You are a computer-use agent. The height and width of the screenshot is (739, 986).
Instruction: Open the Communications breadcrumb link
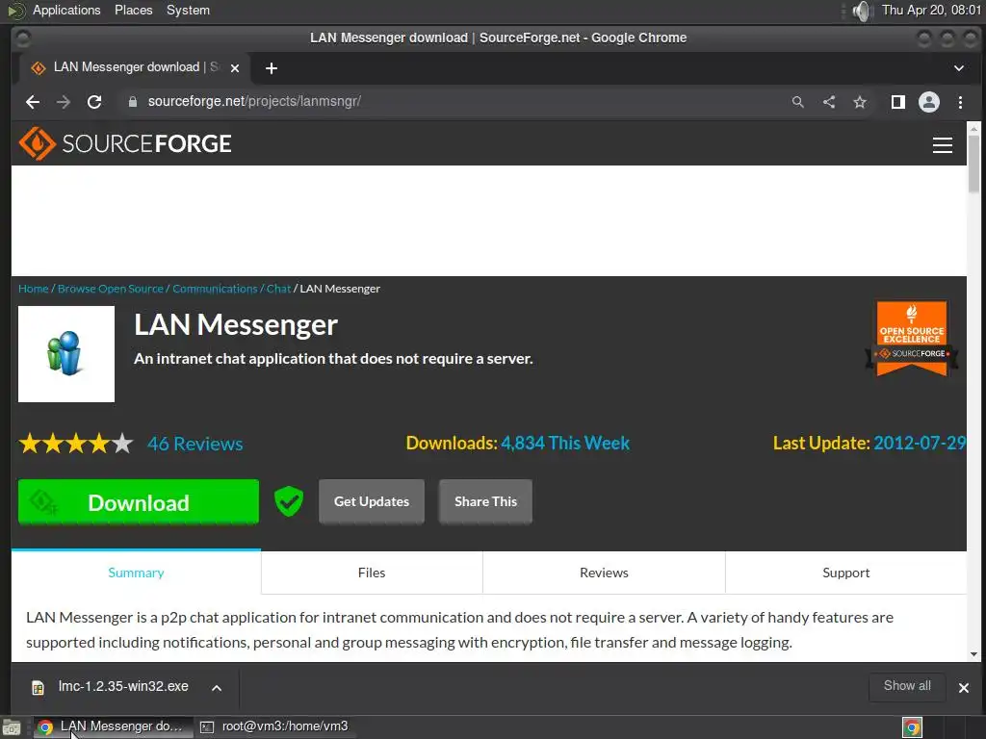point(215,289)
